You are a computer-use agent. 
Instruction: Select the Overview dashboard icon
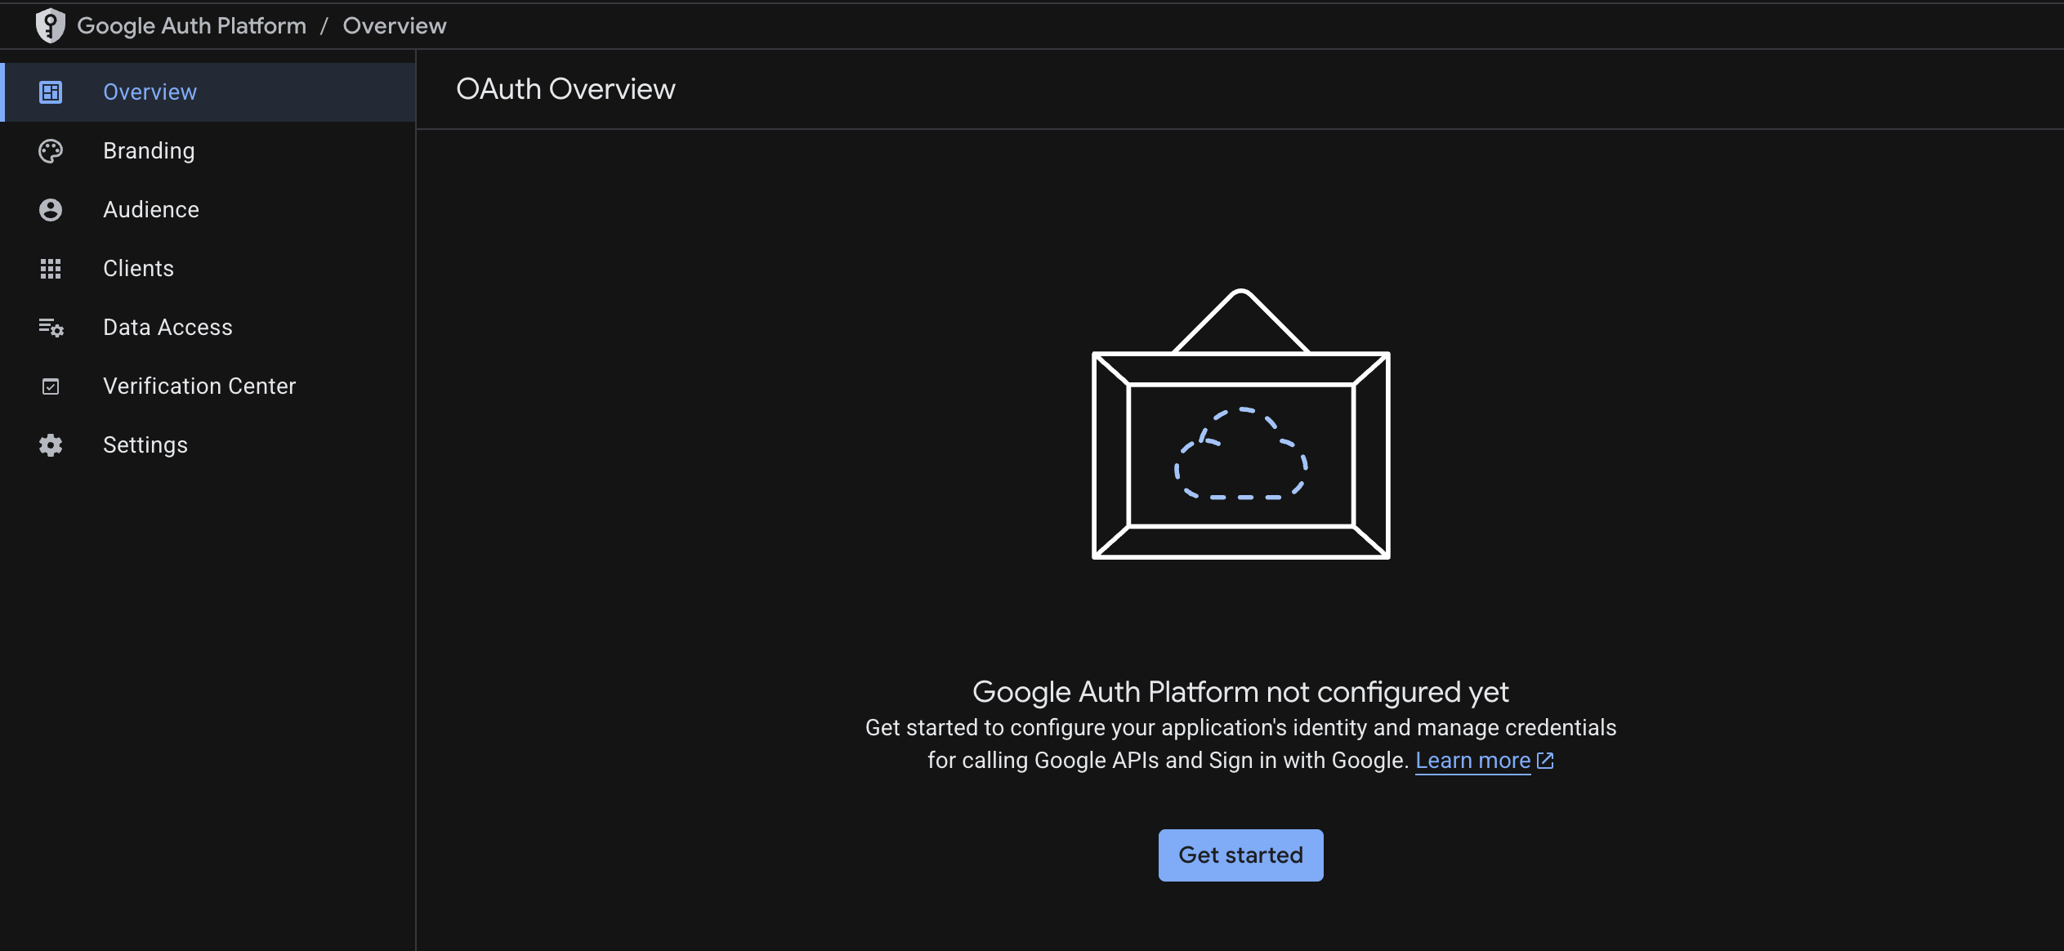[50, 92]
